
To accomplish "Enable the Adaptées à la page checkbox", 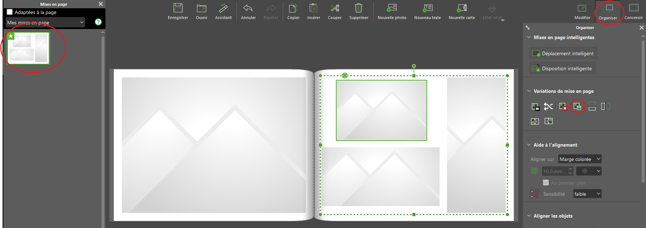I will point(10,12).
